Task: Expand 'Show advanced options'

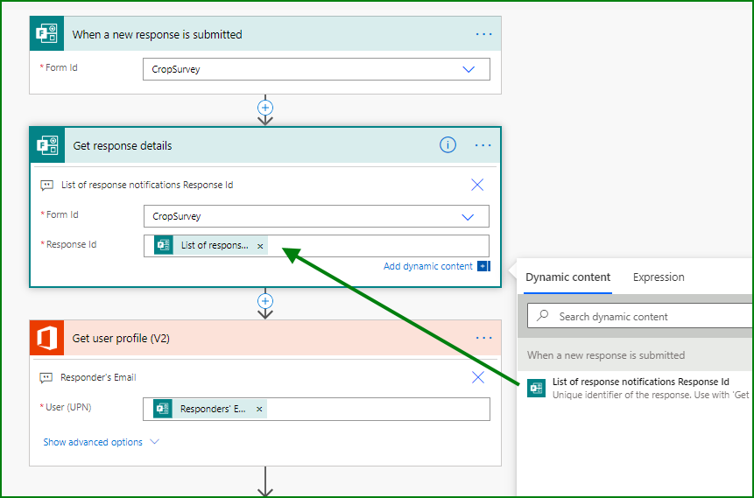Action: pyautogui.click(x=101, y=442)
